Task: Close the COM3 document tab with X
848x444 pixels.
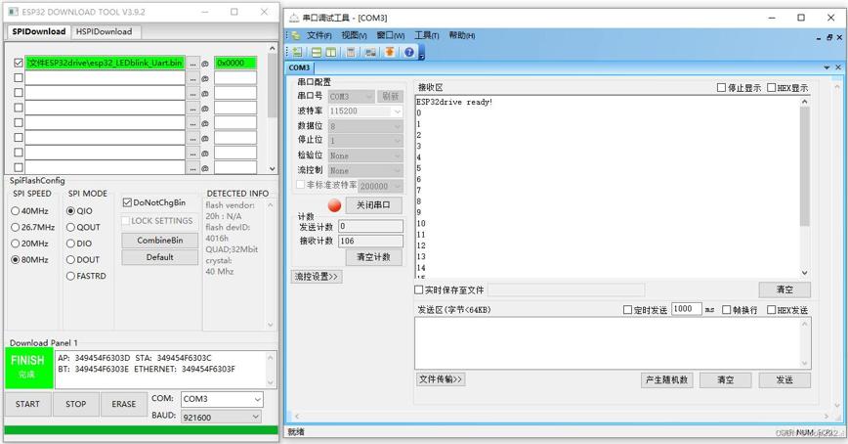Action: tap(838, 67)
